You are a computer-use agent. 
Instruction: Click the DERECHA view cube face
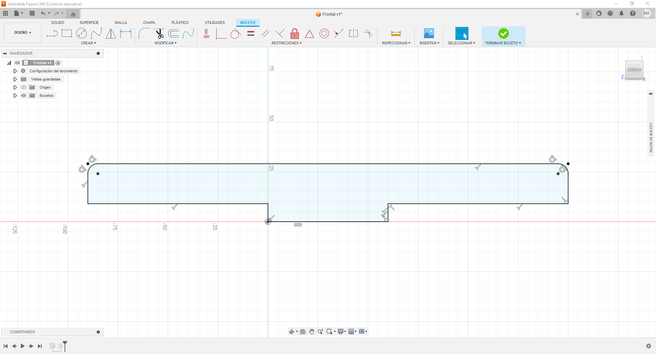[x=634, y=70]
